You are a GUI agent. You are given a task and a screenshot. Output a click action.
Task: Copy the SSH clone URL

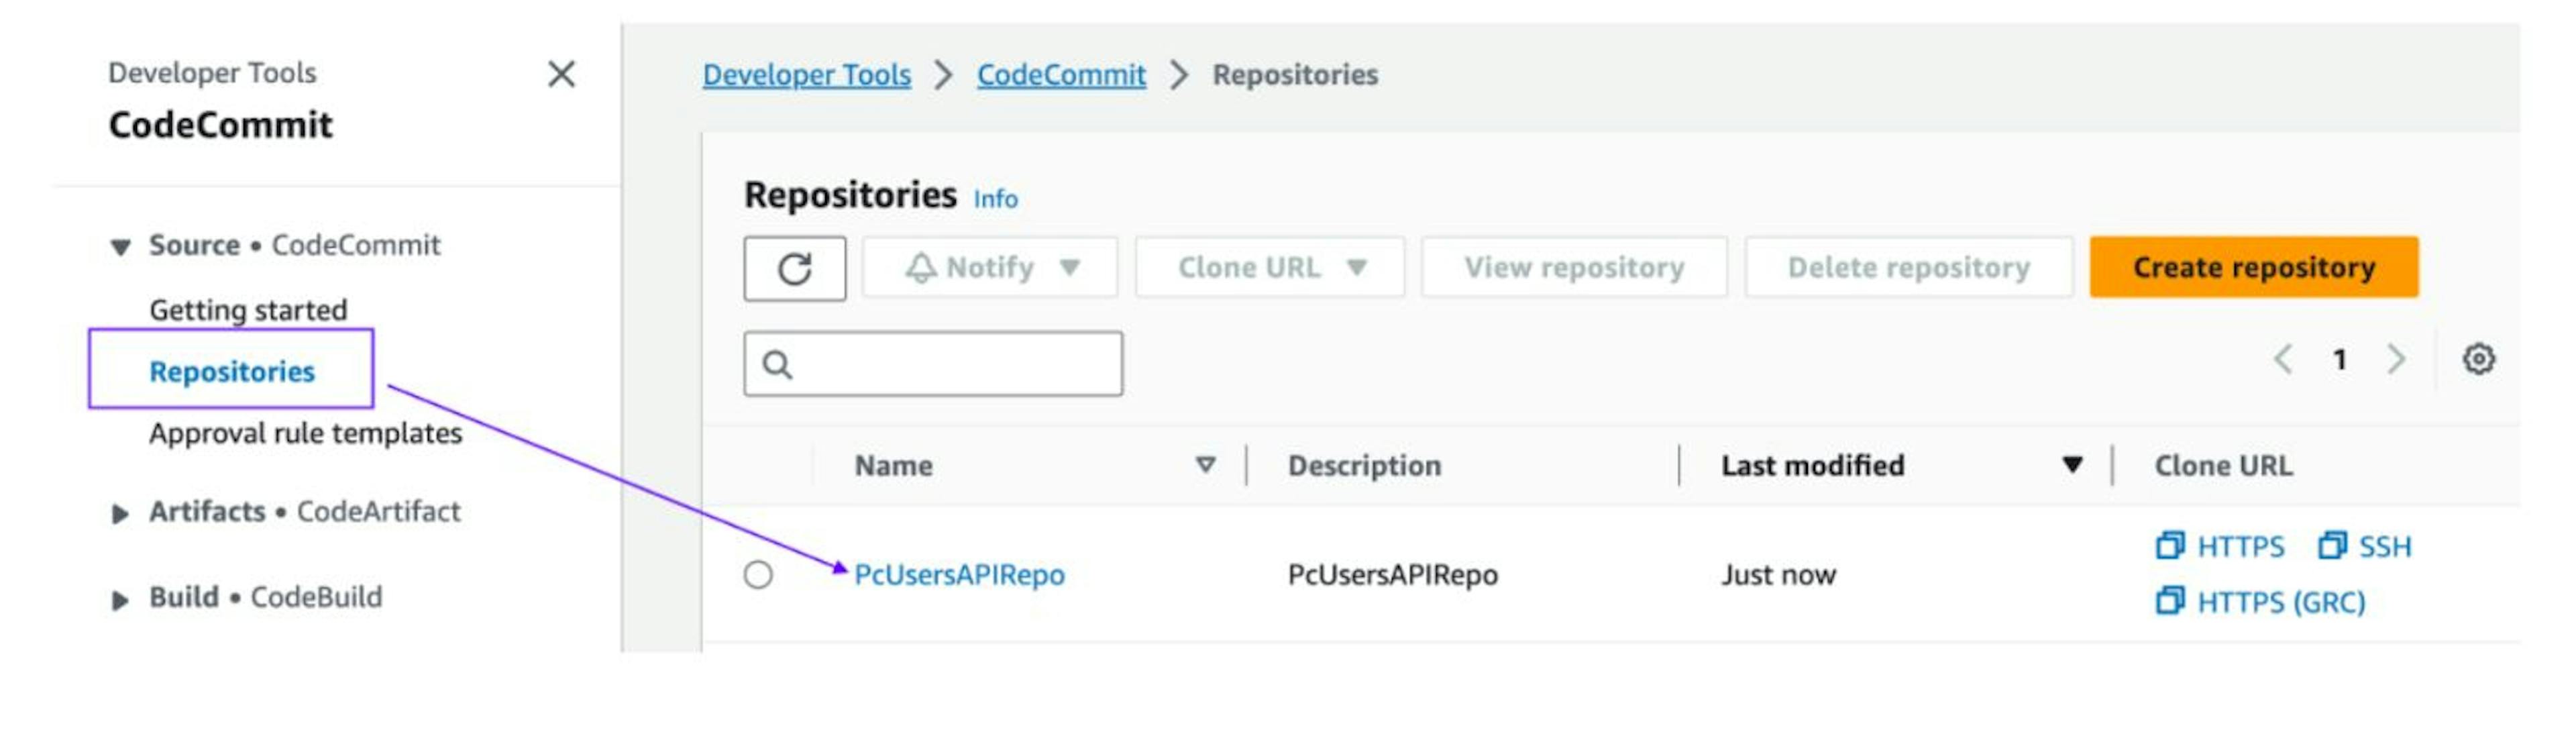2364,546
